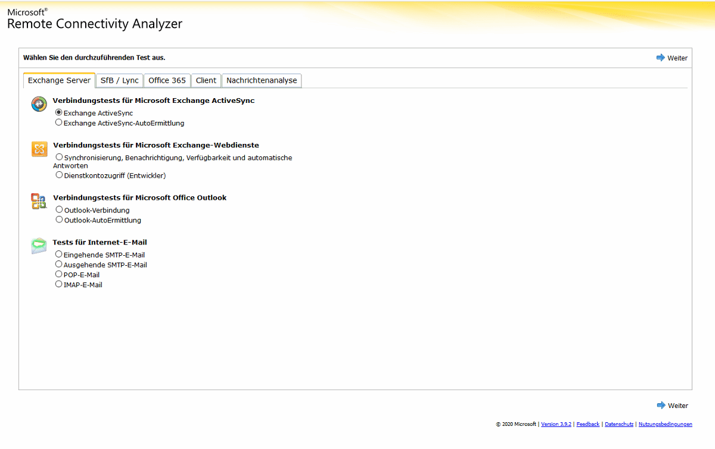Image resolution: width=715 pixels, height=449 pixels.
Task: Switch to the Nachrichtenanalyse tab
Action: point(260,80)
